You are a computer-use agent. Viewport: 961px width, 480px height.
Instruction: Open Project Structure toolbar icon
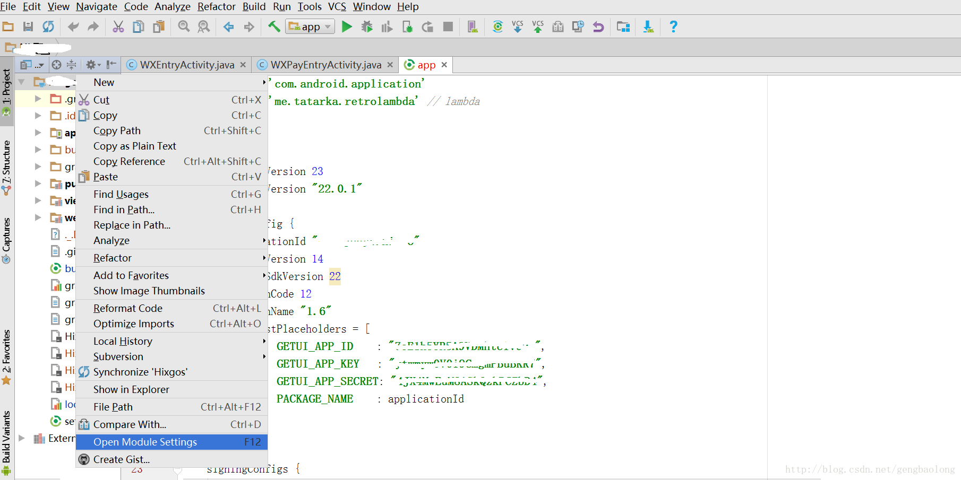(623, 27)
